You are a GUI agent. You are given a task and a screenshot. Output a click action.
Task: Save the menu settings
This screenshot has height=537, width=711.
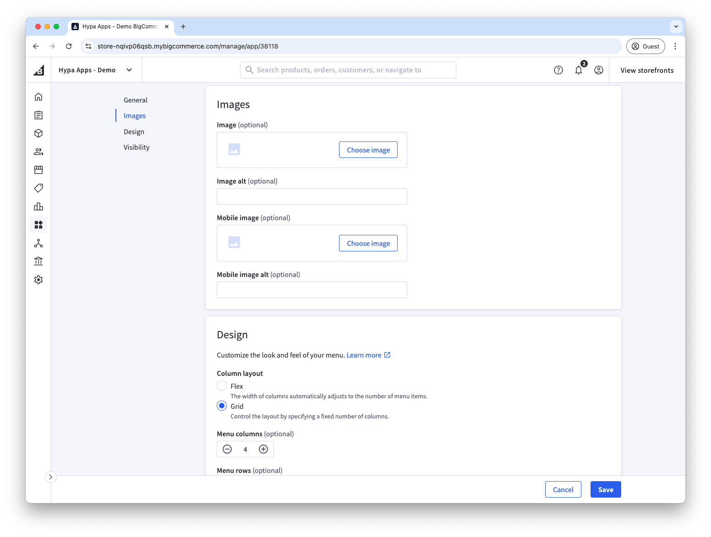click(606, 489)
